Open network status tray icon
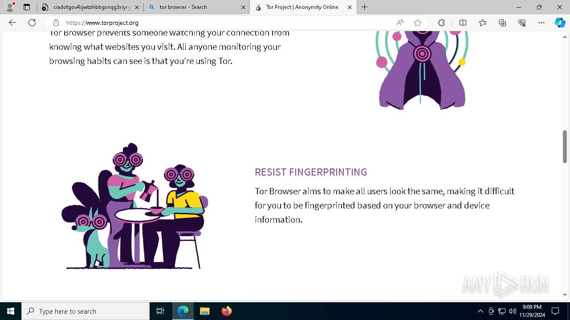Screen dimensions: 570x320 click(502, 311)
